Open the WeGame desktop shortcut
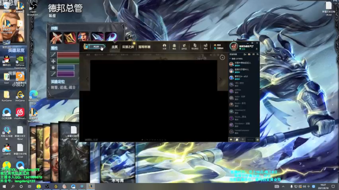Image resolution: width=339 pixels, height=190 pixels. (x=20, y=96)
